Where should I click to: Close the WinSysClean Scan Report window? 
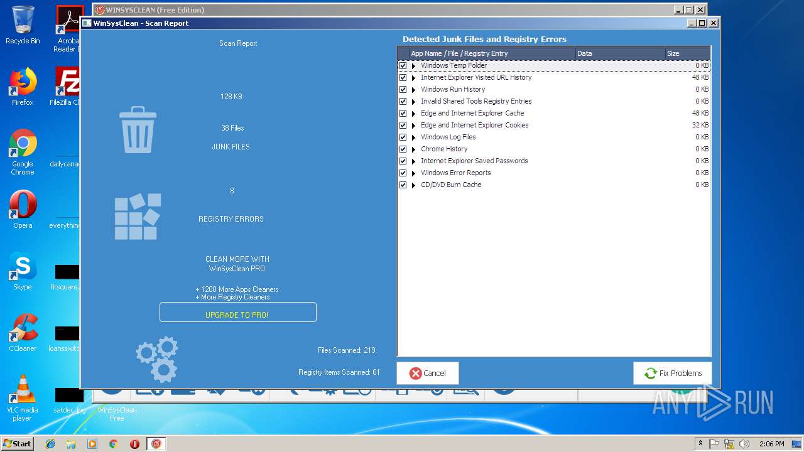pyautogui.click(x=714, y=23)
